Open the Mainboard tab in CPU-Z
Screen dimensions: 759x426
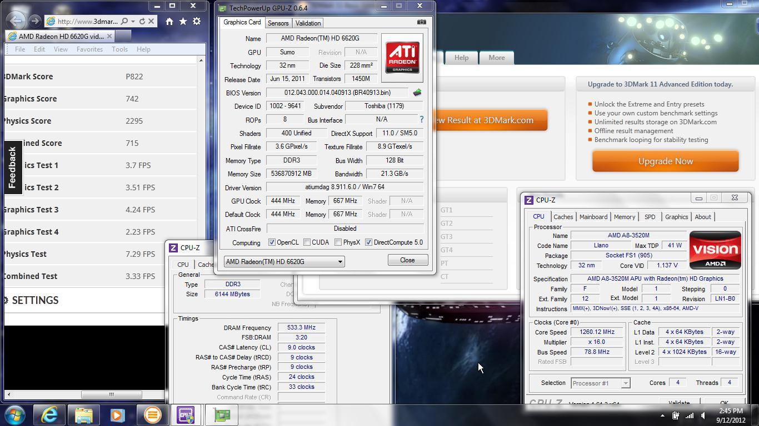pos(593,217)
